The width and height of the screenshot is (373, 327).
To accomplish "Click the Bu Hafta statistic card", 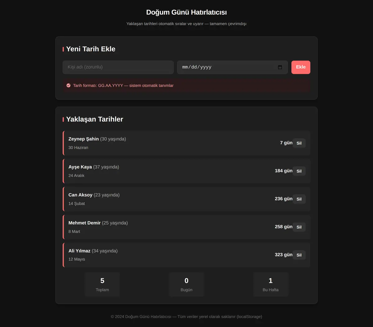I will coord(271,284).
